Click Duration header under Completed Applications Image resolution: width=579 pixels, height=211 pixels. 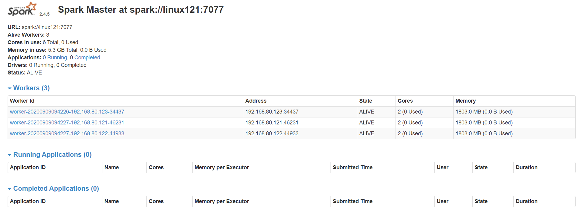coord(526,201)
